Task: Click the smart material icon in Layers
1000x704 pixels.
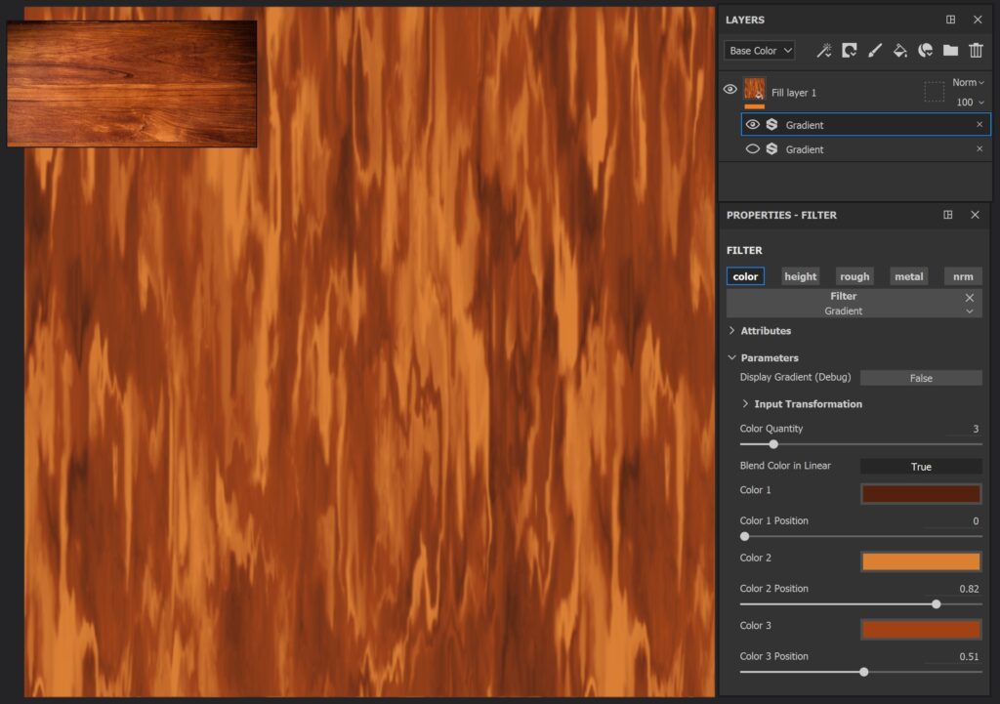Action: (925, 50)
